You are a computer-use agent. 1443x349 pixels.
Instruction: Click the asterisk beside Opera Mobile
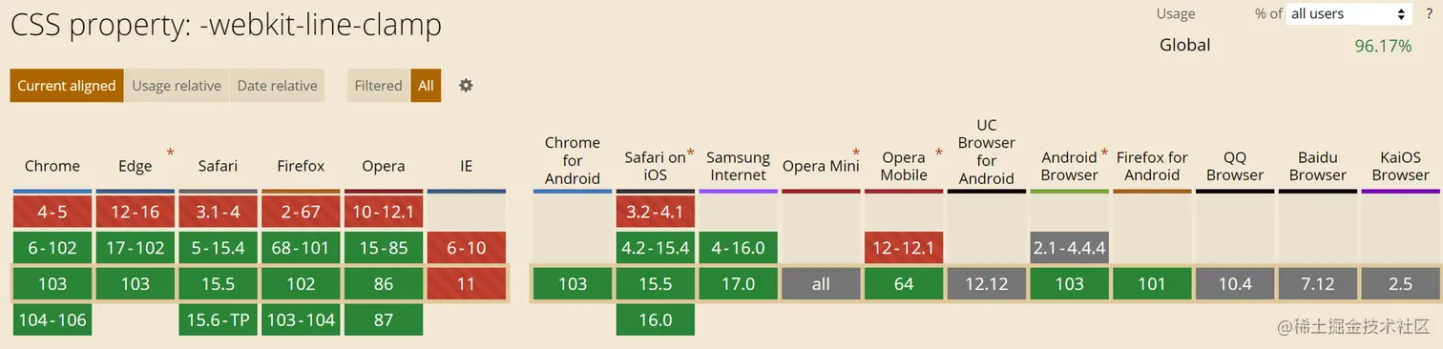(x=939, y=153)
